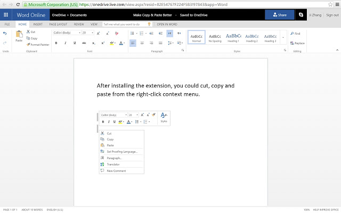The height and width of the screenshot is (213, 341).
Task: Toggle Bold in the floating mini toolbar
Action: (103, 122)
